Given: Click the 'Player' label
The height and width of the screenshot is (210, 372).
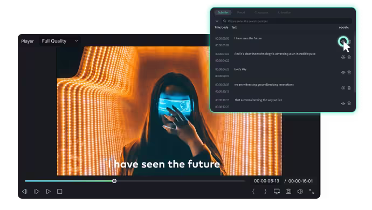Looking at the screenshot, I should pos(27,41).
